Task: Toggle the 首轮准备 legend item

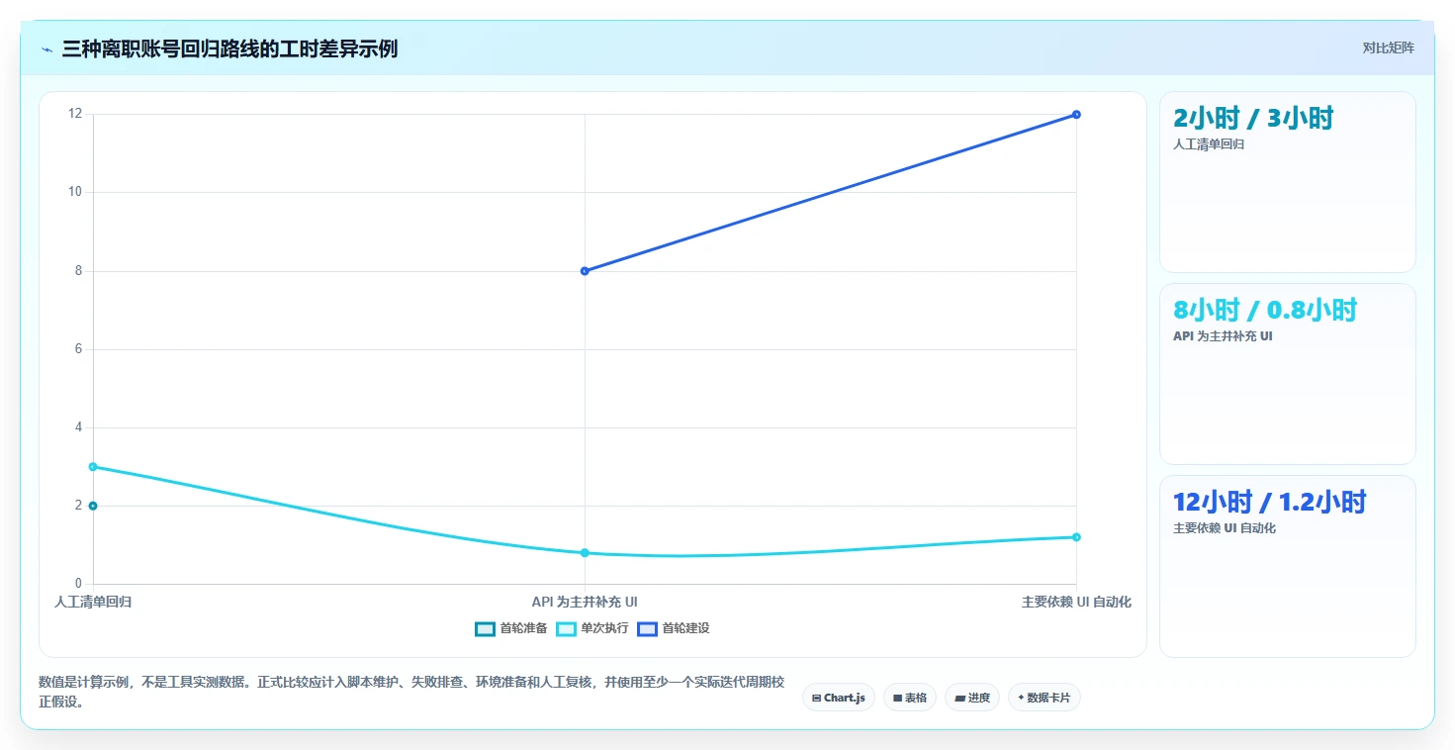Action: 511,628
